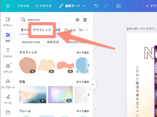Open the リサイズ option

(44, 6)
